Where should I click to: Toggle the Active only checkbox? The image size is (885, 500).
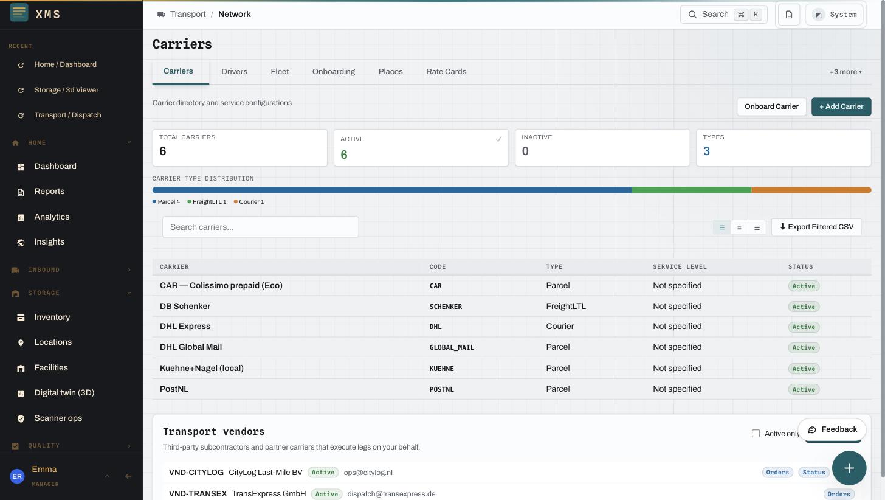[756, 434]
